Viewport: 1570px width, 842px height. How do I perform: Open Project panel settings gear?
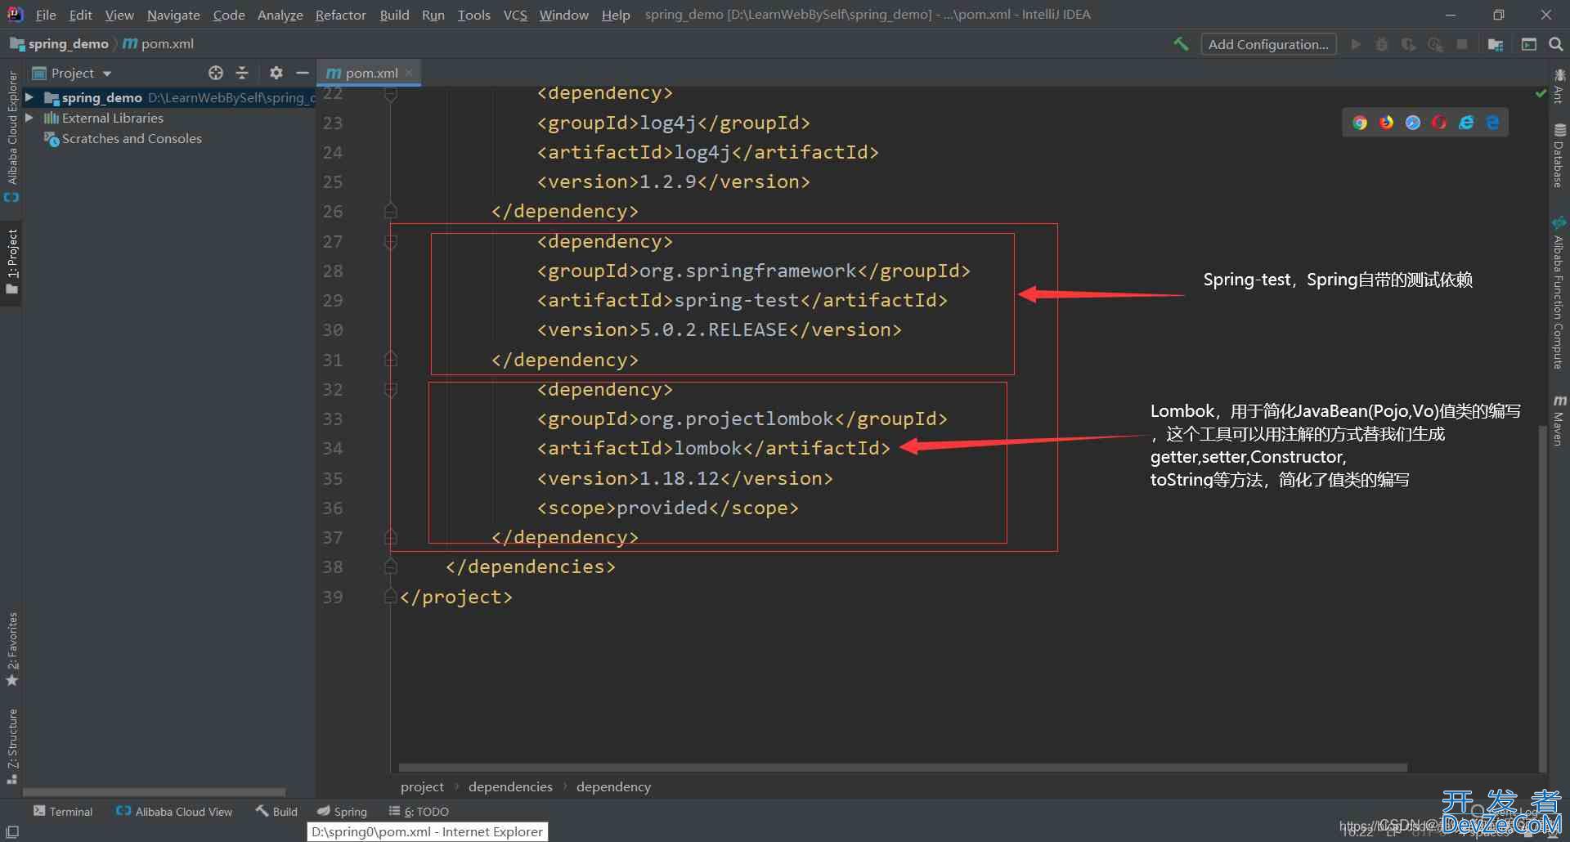click(276, 73)
